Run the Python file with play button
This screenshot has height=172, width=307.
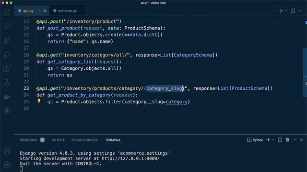coord(281,11)
